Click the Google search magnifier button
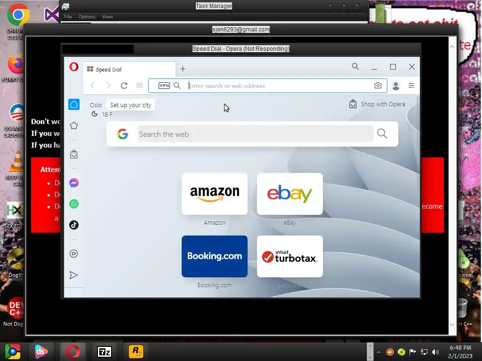Viewport: 482px width, 361px height. pyautogui.click(x=382, y=133)
